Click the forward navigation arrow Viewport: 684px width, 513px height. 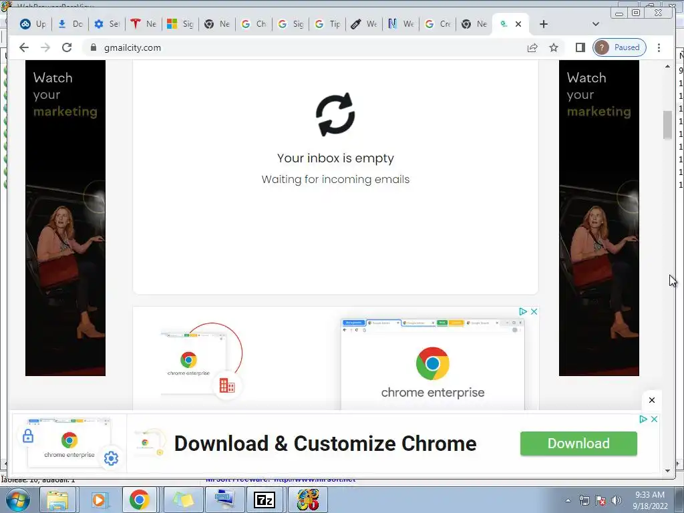[45, 47]
